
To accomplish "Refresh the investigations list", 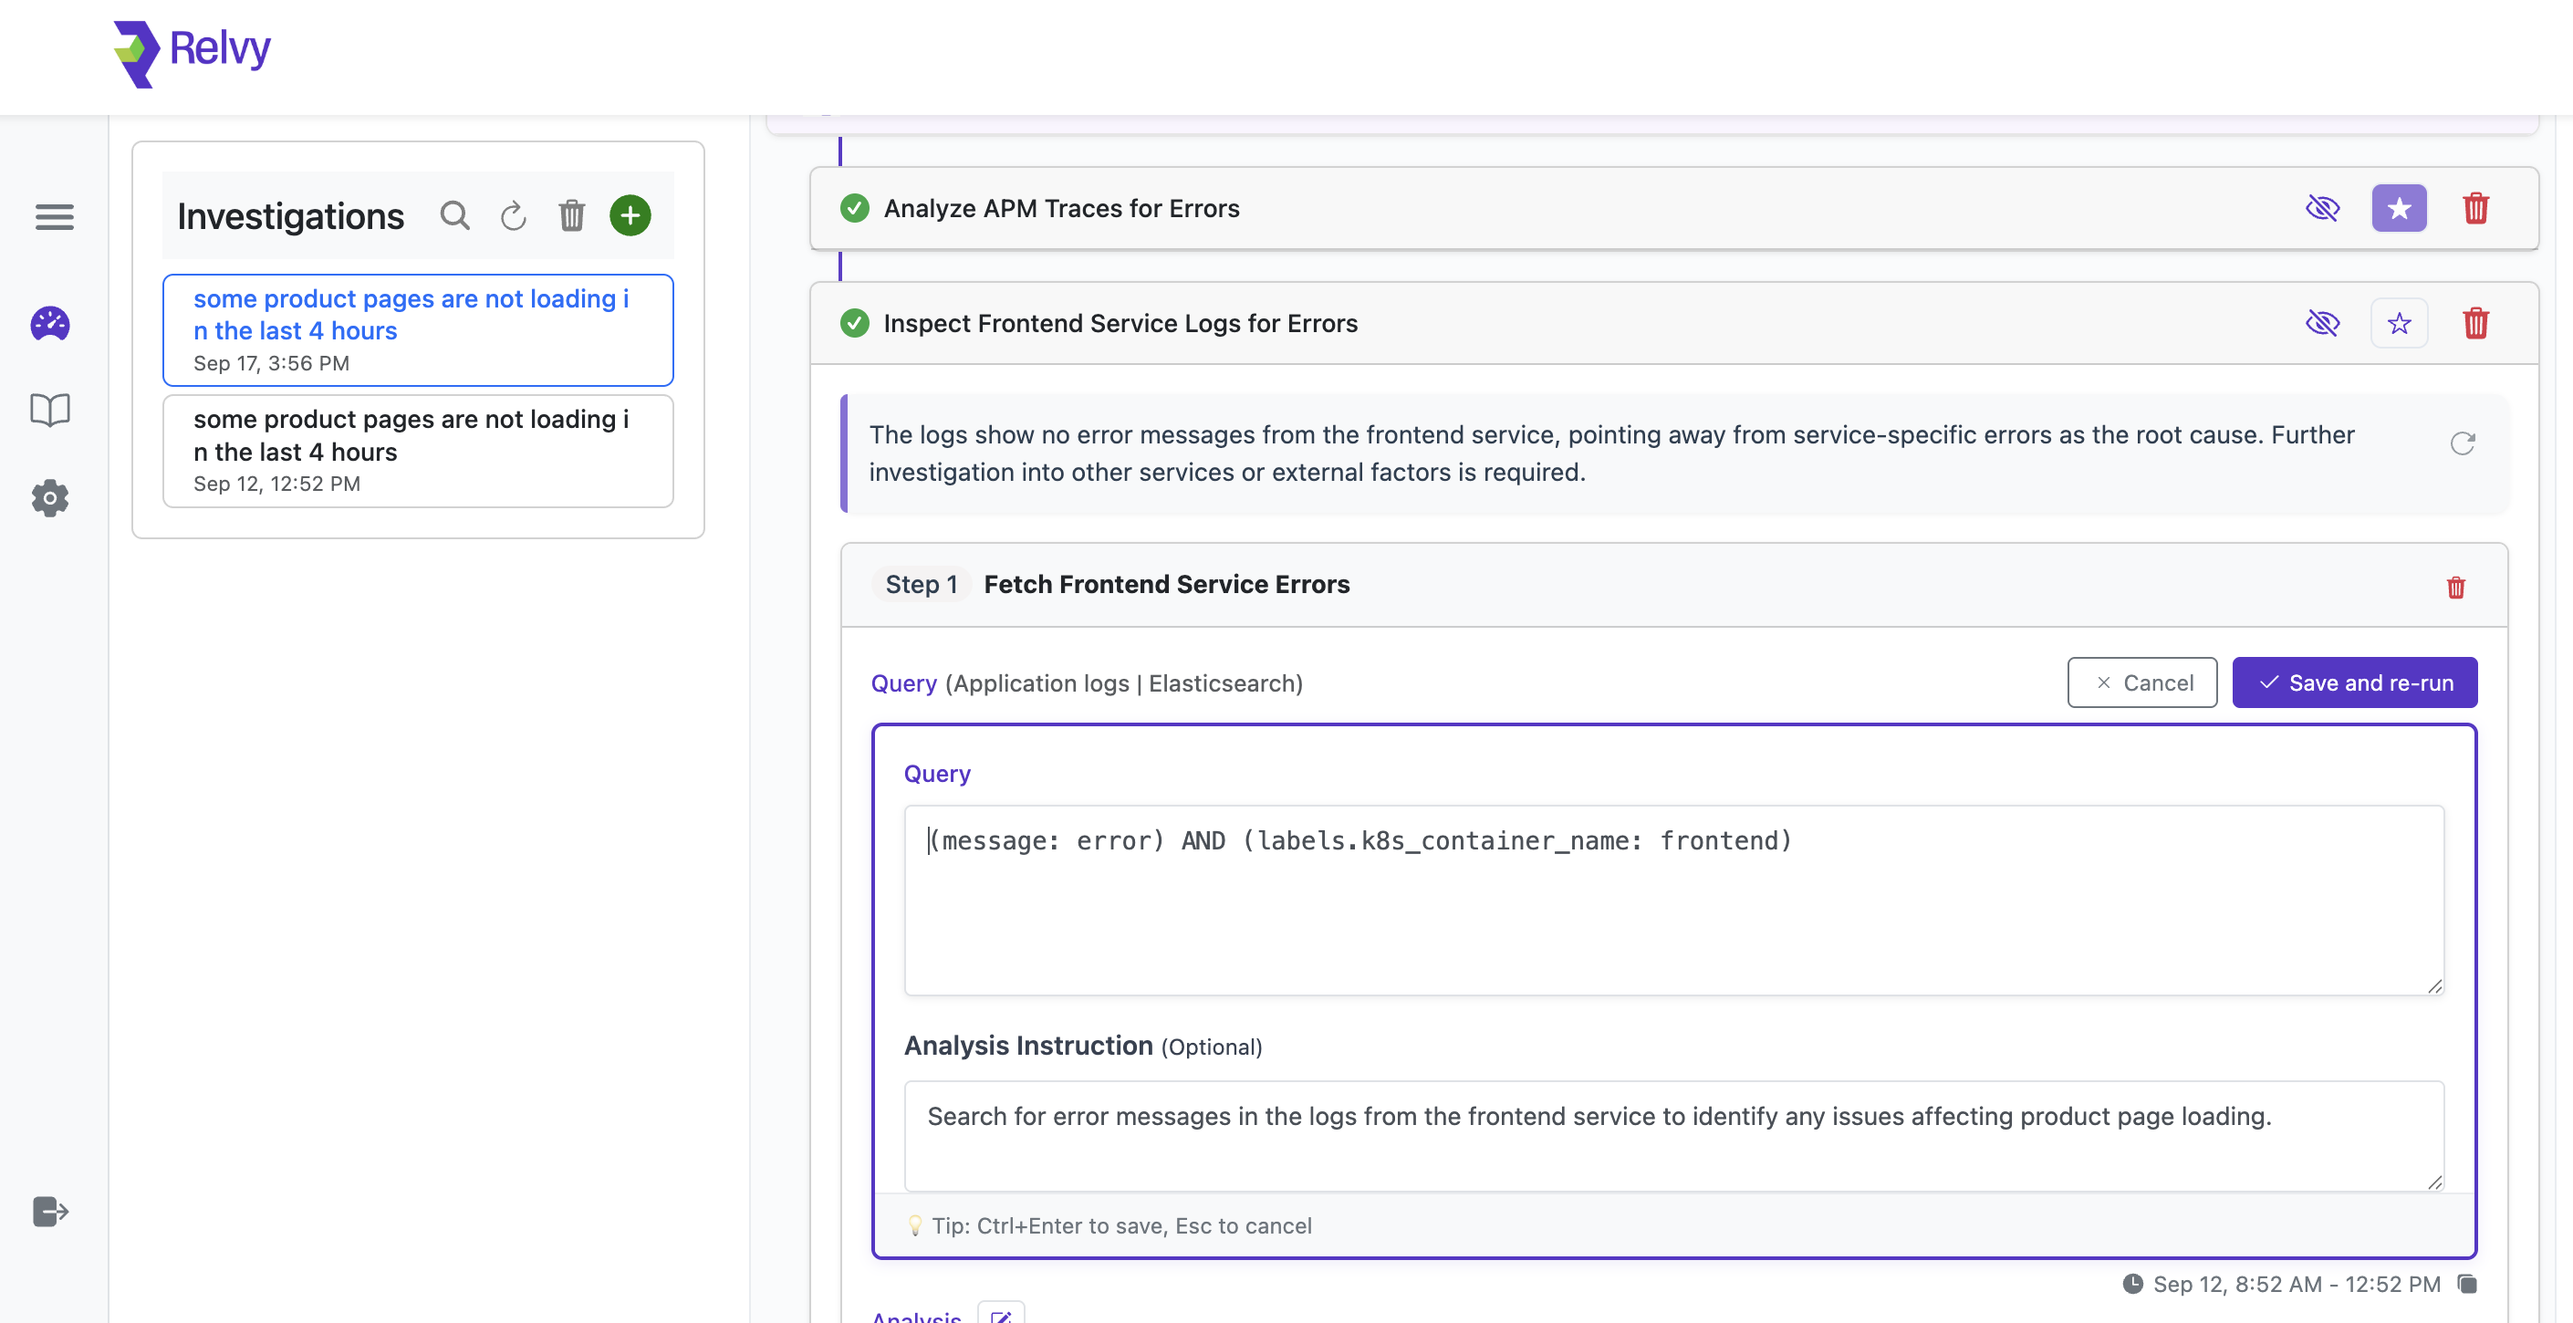I will click(x=514, y=215).
